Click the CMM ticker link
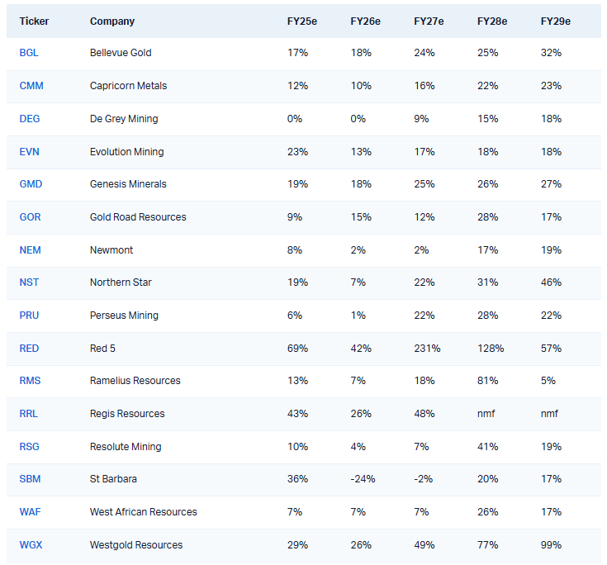The height and width of the screenshot is (565, 607). pos(31,86)
